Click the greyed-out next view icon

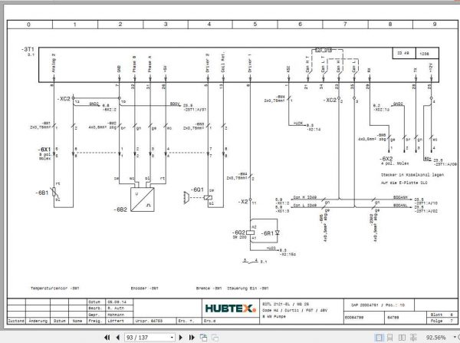[x=215, y=338]
